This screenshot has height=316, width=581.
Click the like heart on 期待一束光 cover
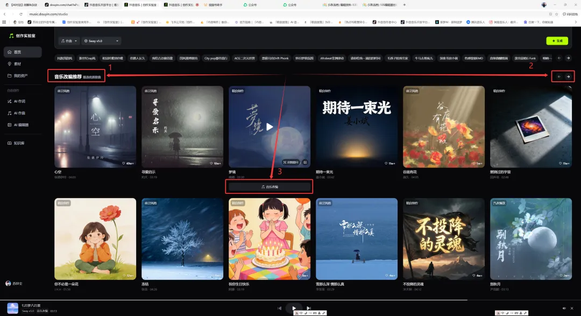(x=386, y=163)
